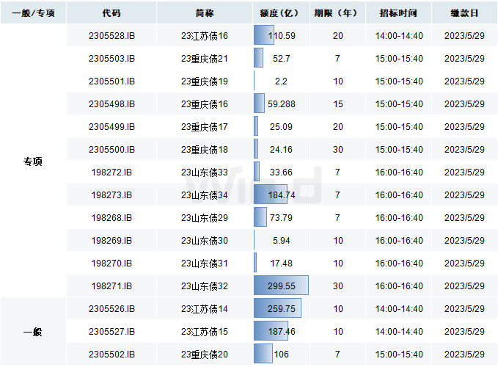The height and width of the screenshot is (367, 498).
Task: Click the 代码 column header
Action: [111, 12]
